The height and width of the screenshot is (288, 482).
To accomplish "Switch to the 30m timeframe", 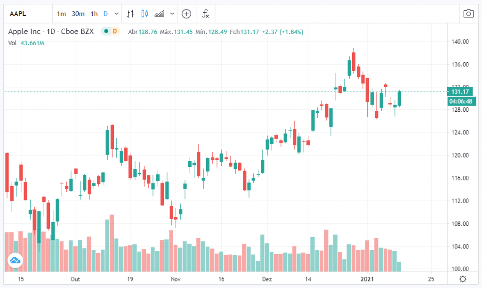I will pyautogui.click(x=78, y=14).
